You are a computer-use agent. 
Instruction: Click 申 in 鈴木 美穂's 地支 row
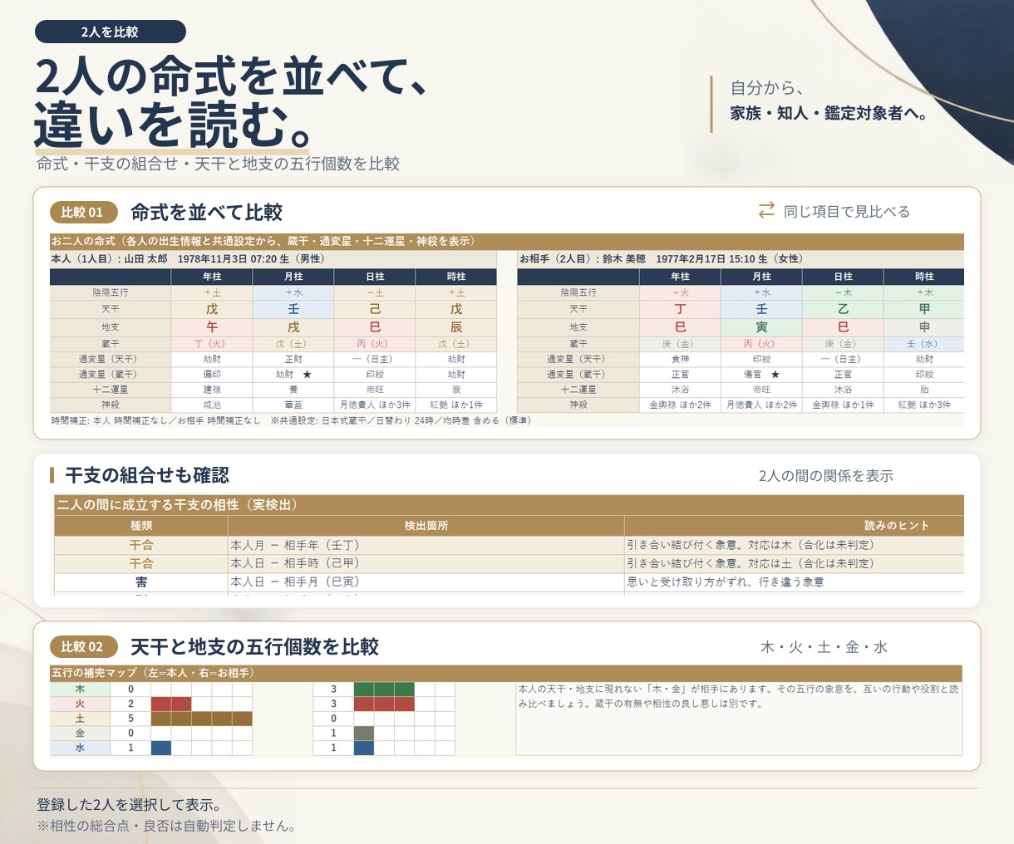[924, 327]
